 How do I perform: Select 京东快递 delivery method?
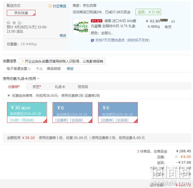tap(21, 13)
